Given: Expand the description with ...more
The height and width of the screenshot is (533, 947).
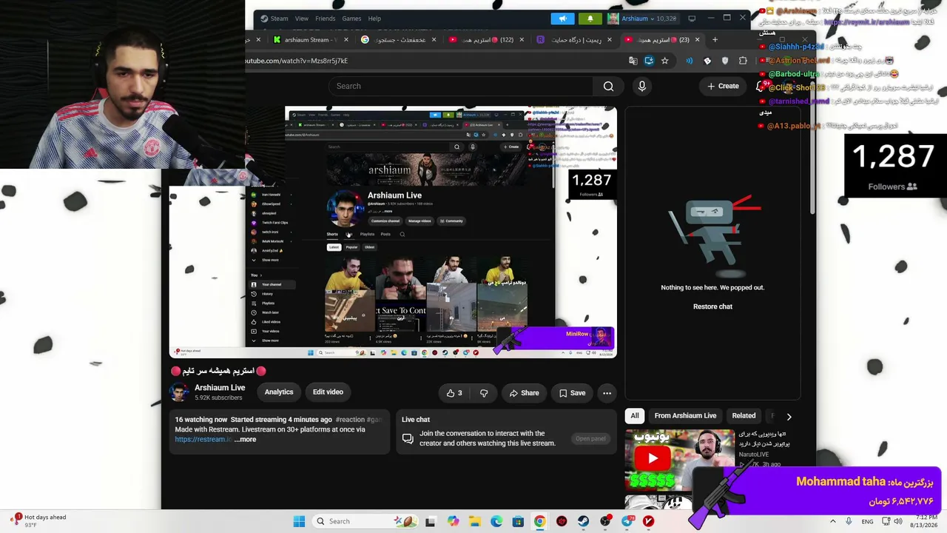Looking at the screenshot, I should coord(246,439).
